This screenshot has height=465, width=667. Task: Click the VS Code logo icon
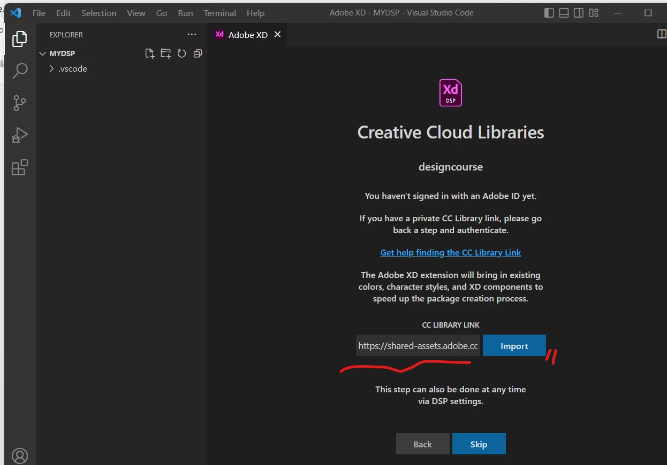[16, 13]
